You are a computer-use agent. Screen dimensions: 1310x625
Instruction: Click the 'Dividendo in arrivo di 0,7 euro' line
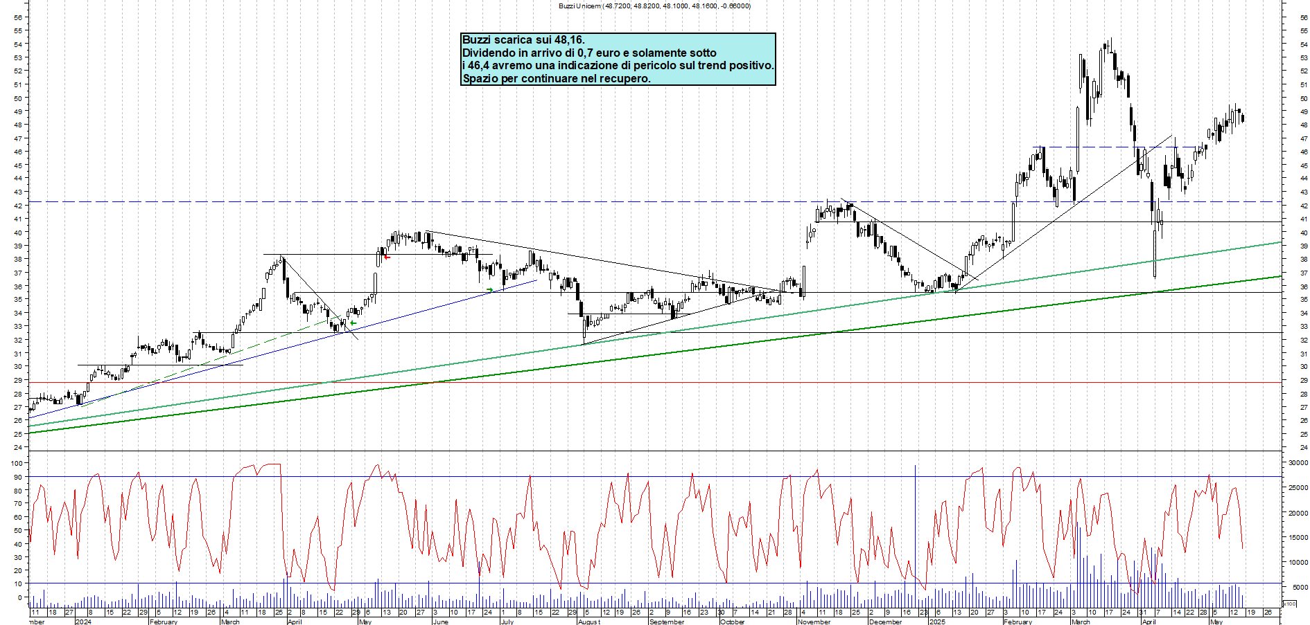(589, 53)
